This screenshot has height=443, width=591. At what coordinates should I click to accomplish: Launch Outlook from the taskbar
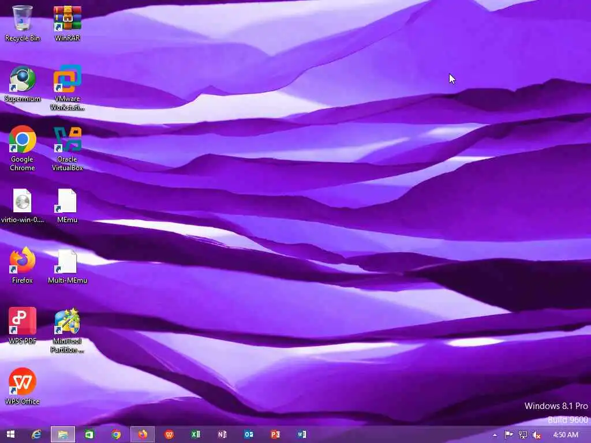[x=249, y=434]
